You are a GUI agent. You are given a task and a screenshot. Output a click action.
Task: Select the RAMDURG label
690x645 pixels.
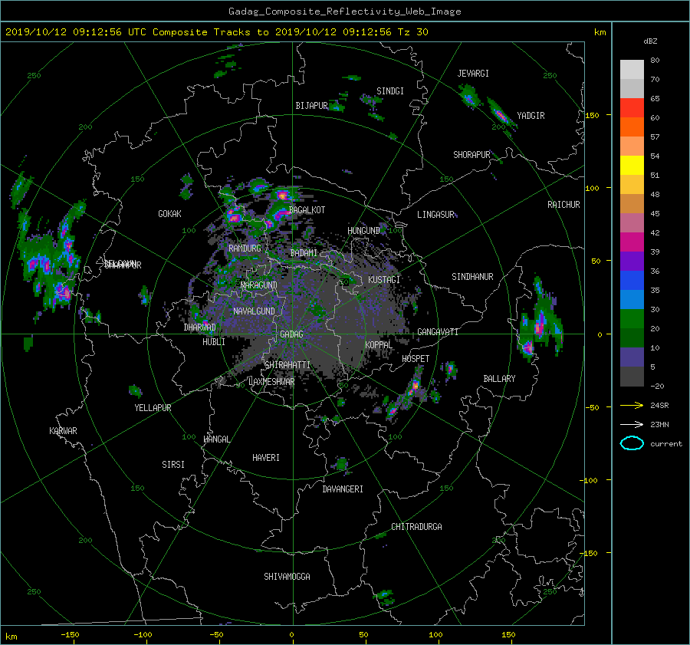(x=245, y=248)
